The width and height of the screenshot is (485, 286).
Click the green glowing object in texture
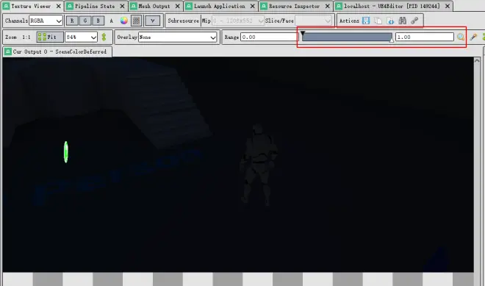[66, 151]
